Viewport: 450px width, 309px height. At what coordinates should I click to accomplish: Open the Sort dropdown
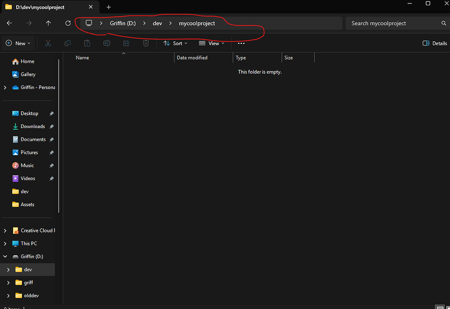[x=175, y=43]
